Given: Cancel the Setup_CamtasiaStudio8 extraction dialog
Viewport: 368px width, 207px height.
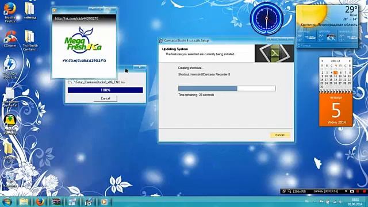Looking at the screenshot, I should [105, 98].
